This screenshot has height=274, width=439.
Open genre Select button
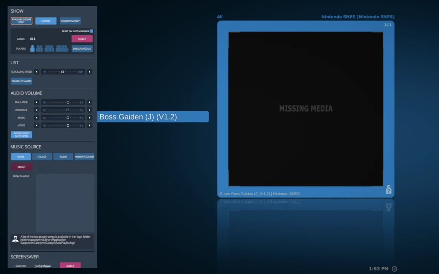point(82,39)
